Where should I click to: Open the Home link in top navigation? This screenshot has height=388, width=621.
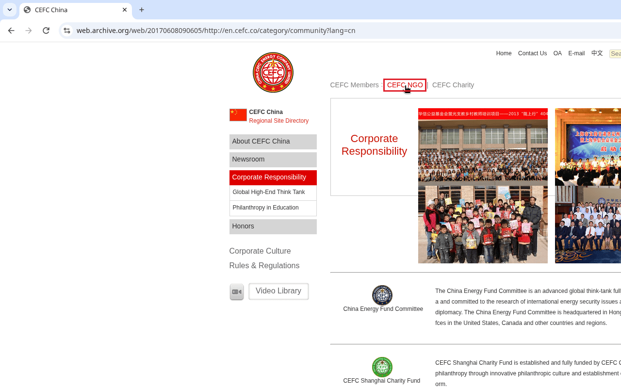click(504, 53)
